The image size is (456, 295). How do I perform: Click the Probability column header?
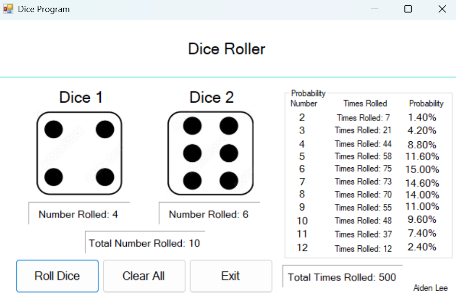coord(426,103)
